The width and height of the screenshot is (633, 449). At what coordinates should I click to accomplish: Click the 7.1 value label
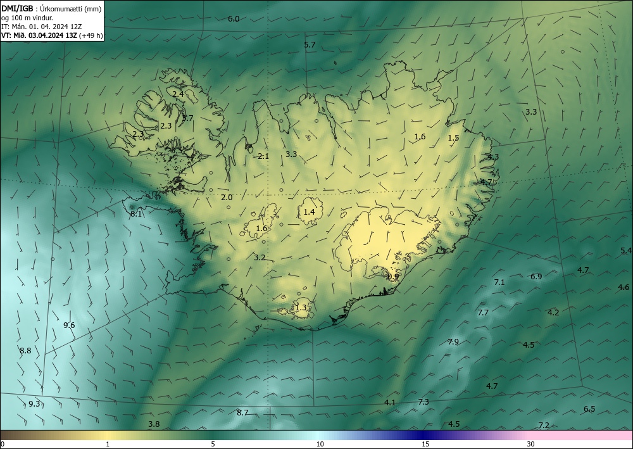[x=499, y=282]
